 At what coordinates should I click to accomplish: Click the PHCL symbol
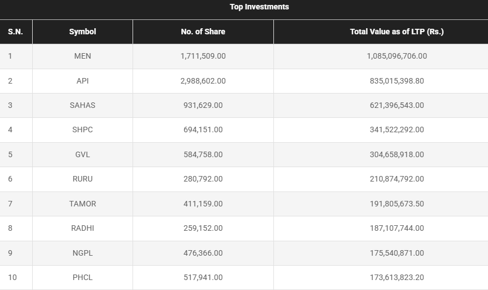[x=83, y=277]
